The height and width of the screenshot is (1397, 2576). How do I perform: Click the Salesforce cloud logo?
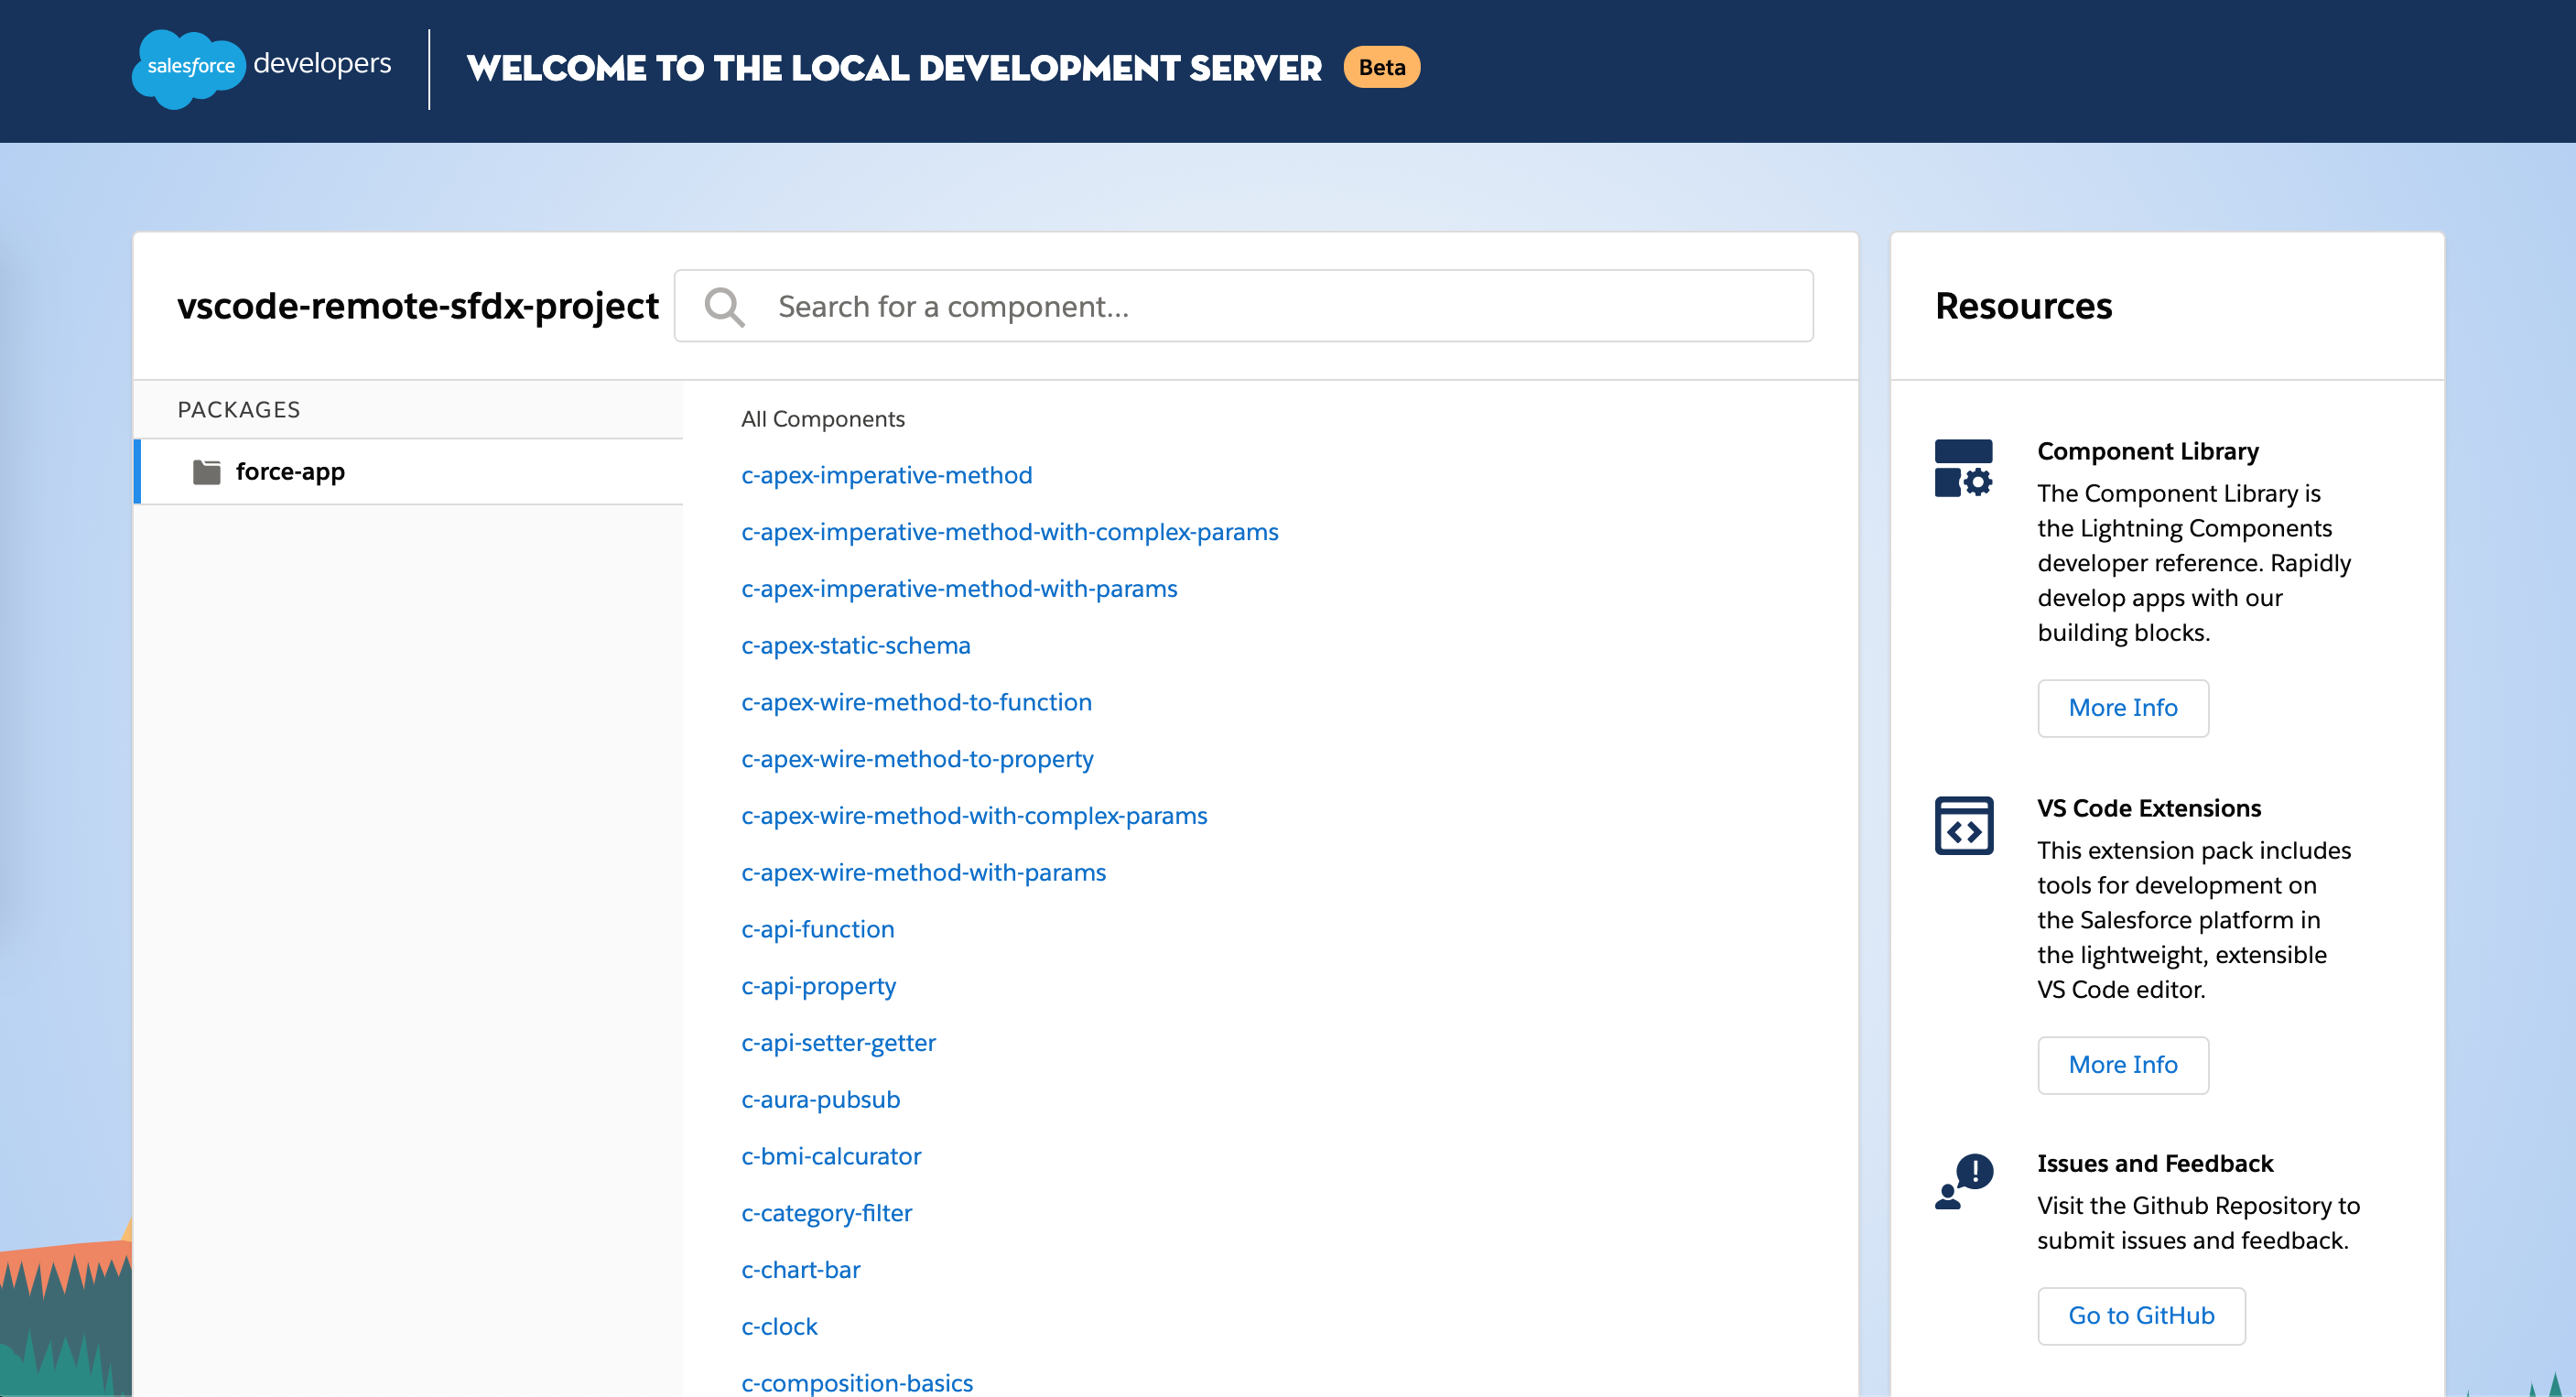(188, 68)
